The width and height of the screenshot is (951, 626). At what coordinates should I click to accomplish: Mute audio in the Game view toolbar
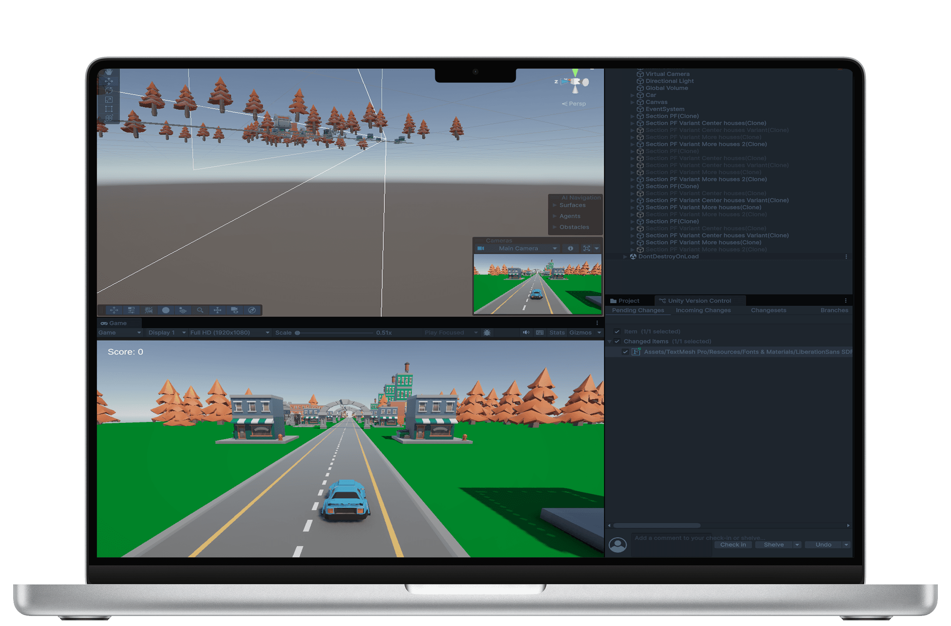coord(526,333)
